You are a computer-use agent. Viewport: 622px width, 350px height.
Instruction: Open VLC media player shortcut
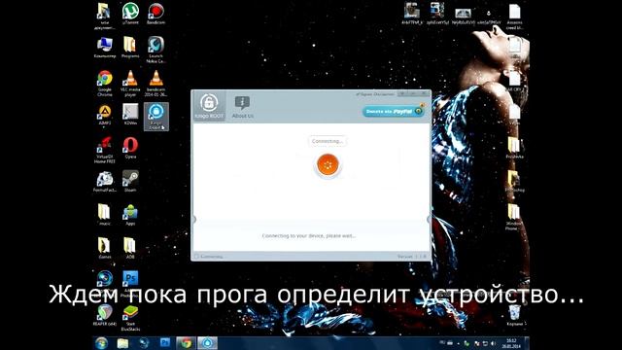click(130, 84)
